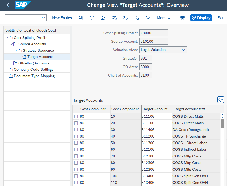Click the Undo icon in the toolbar
This screenshot has width=227, height=186.
[x=103, y=18]
